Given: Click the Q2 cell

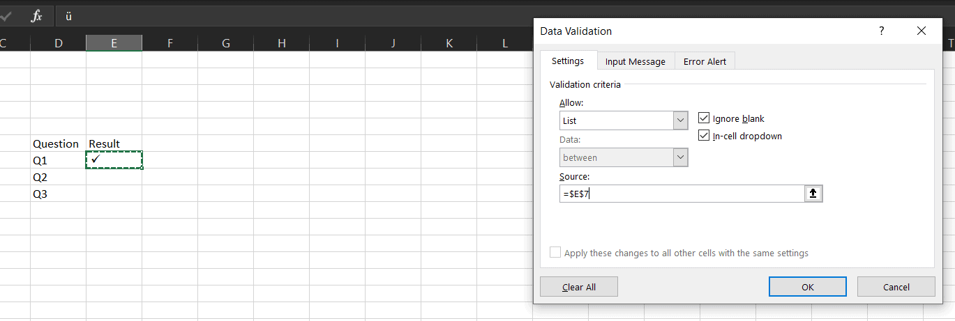Looking at the screenshot, I should click(x=58, y=177).
